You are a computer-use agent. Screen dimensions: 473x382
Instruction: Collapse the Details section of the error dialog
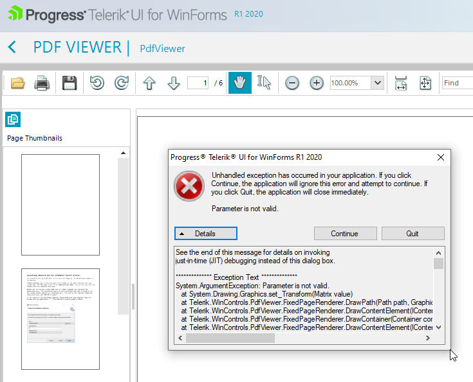[x=206, y=234]
